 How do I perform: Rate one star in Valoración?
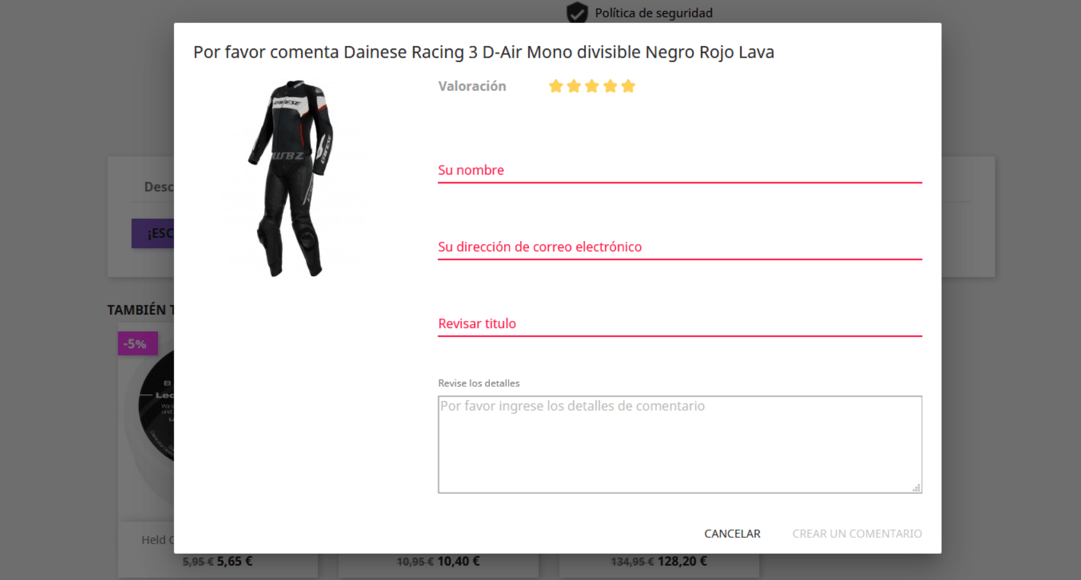point(556,86)
